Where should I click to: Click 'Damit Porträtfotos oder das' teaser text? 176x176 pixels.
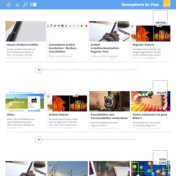pos(104,122)
